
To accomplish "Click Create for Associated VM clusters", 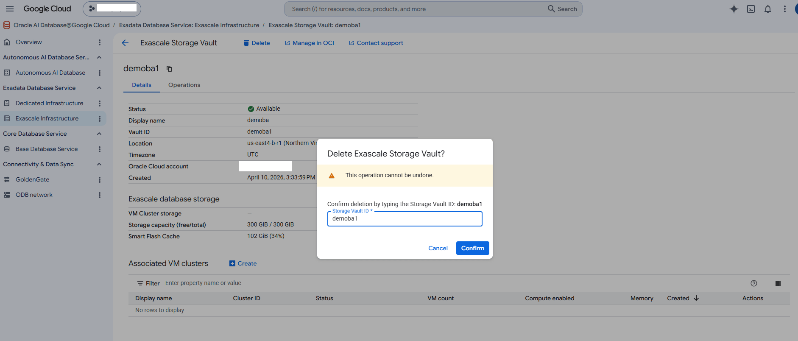I will click(243, 263).
